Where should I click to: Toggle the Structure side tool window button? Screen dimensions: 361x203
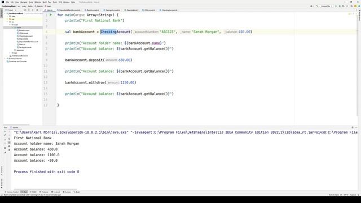click(x=2, y=171)
